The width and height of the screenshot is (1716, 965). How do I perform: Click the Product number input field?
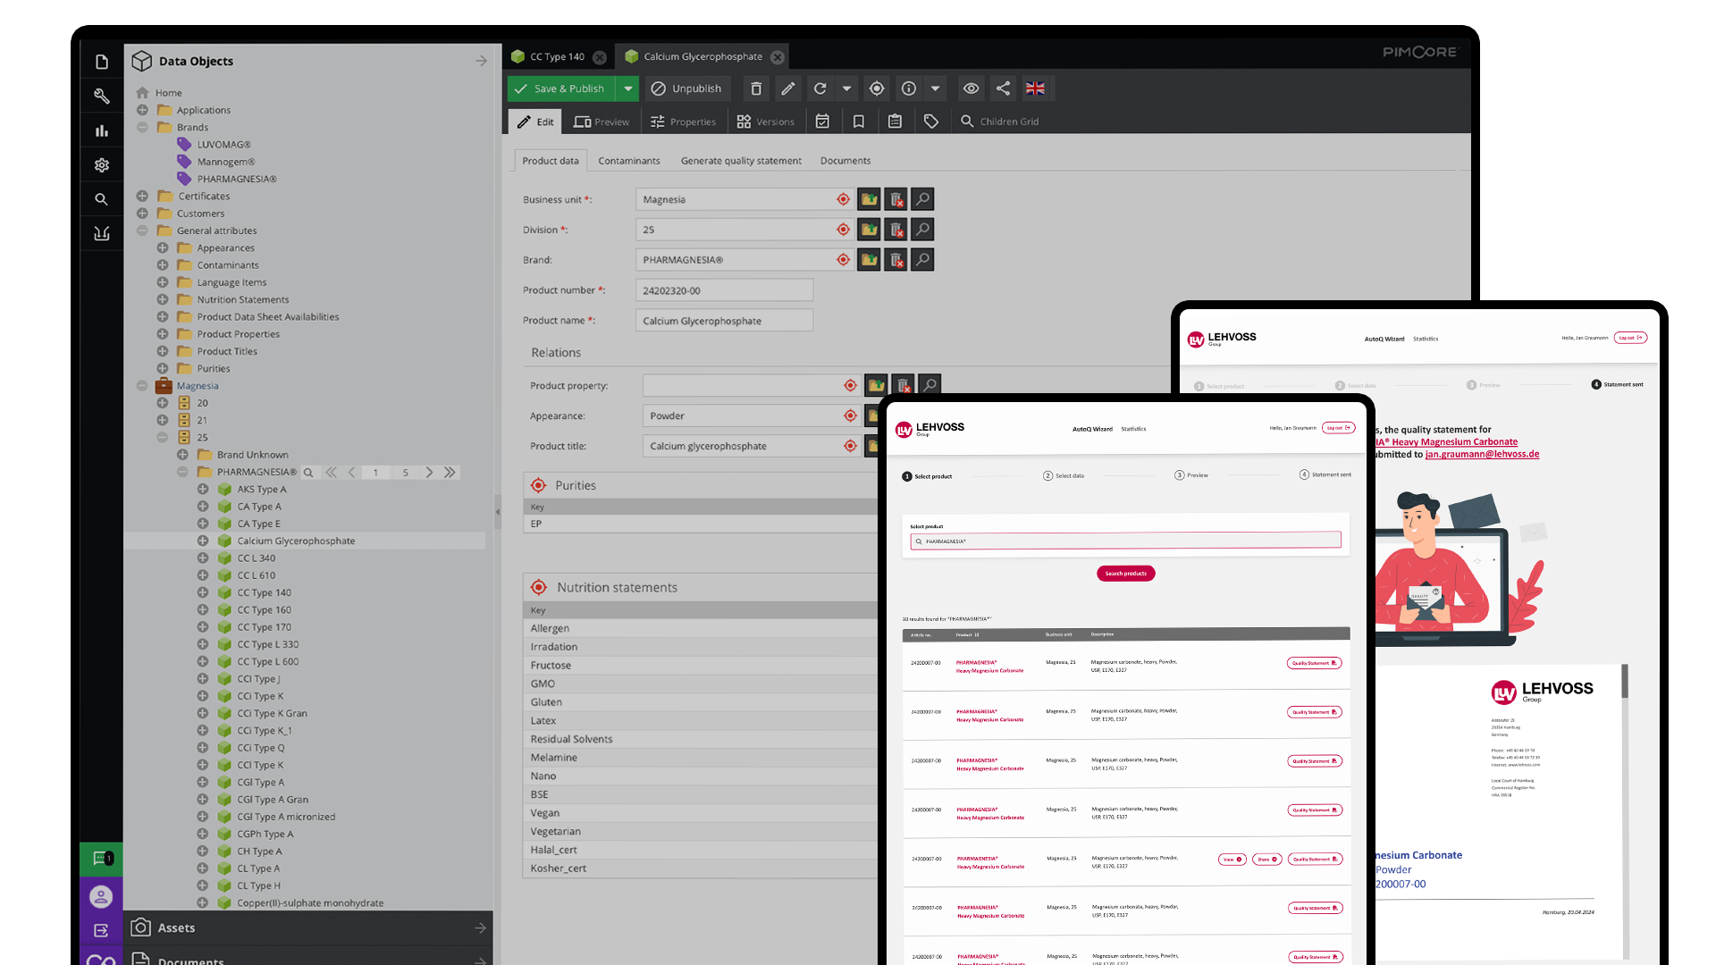point(724,290)
